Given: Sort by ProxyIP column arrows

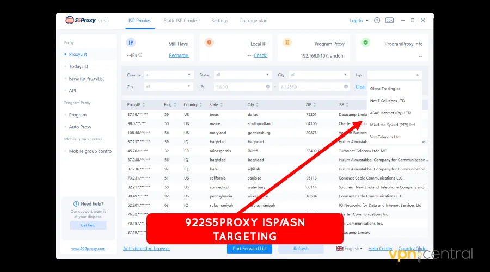Looking at the screenshot, I should point(143,104).
